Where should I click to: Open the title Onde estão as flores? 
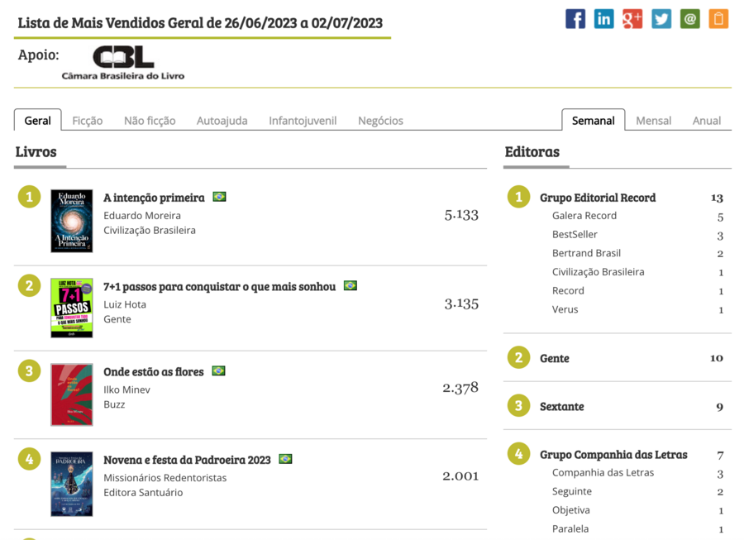(x=154, y=371)
